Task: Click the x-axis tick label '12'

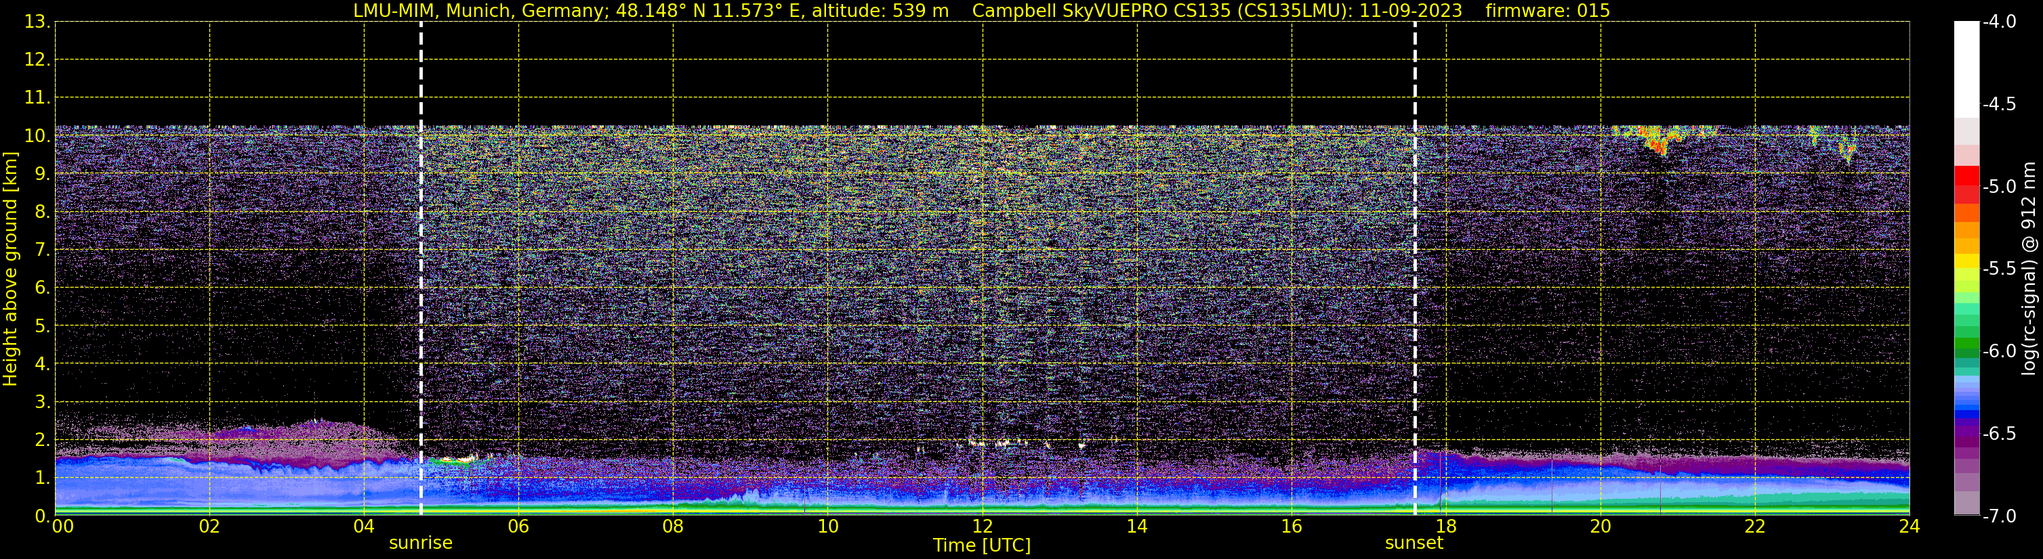Action: (983, 527)
